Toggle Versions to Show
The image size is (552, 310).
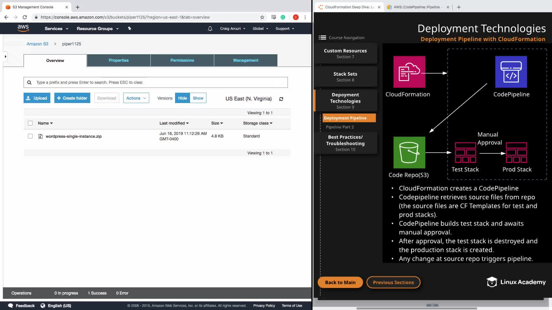pos(198,98)
